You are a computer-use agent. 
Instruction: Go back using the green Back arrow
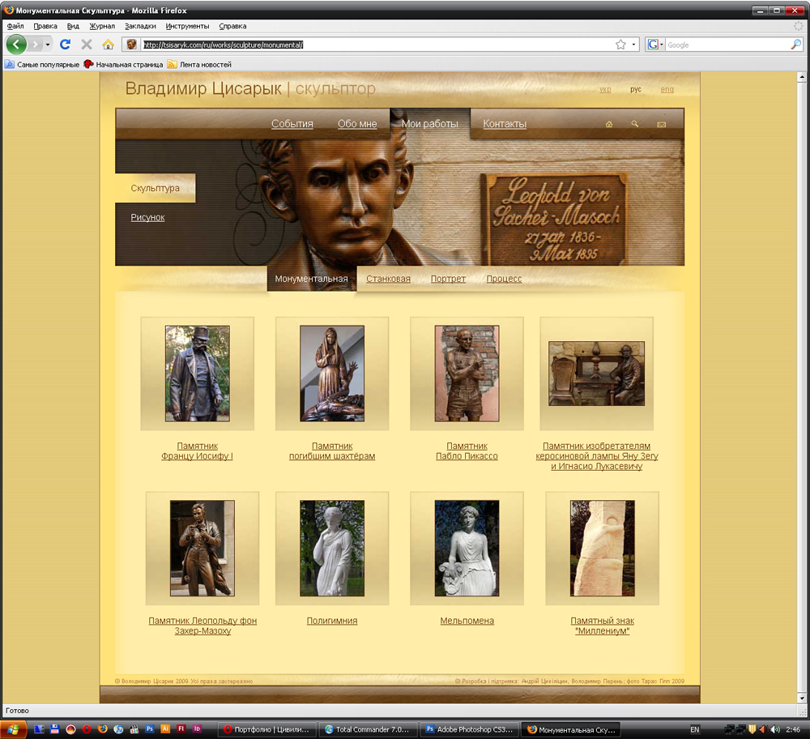pyautogui.click(x=16, y=45)
